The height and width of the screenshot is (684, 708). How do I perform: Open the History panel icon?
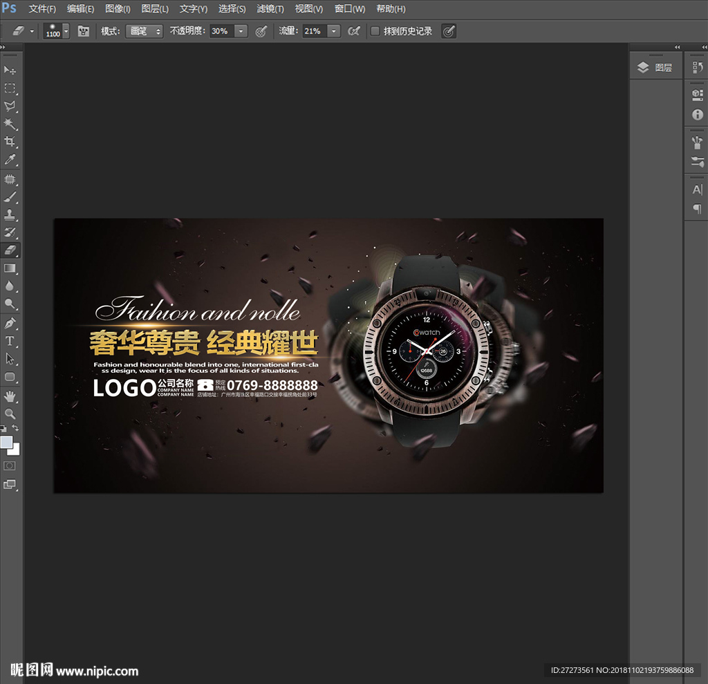pyautogui.click(x=697, y=67)
